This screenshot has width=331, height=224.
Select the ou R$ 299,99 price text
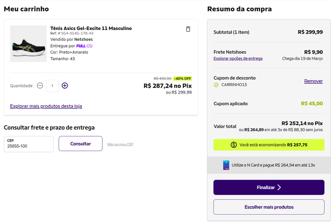(179, 92)
